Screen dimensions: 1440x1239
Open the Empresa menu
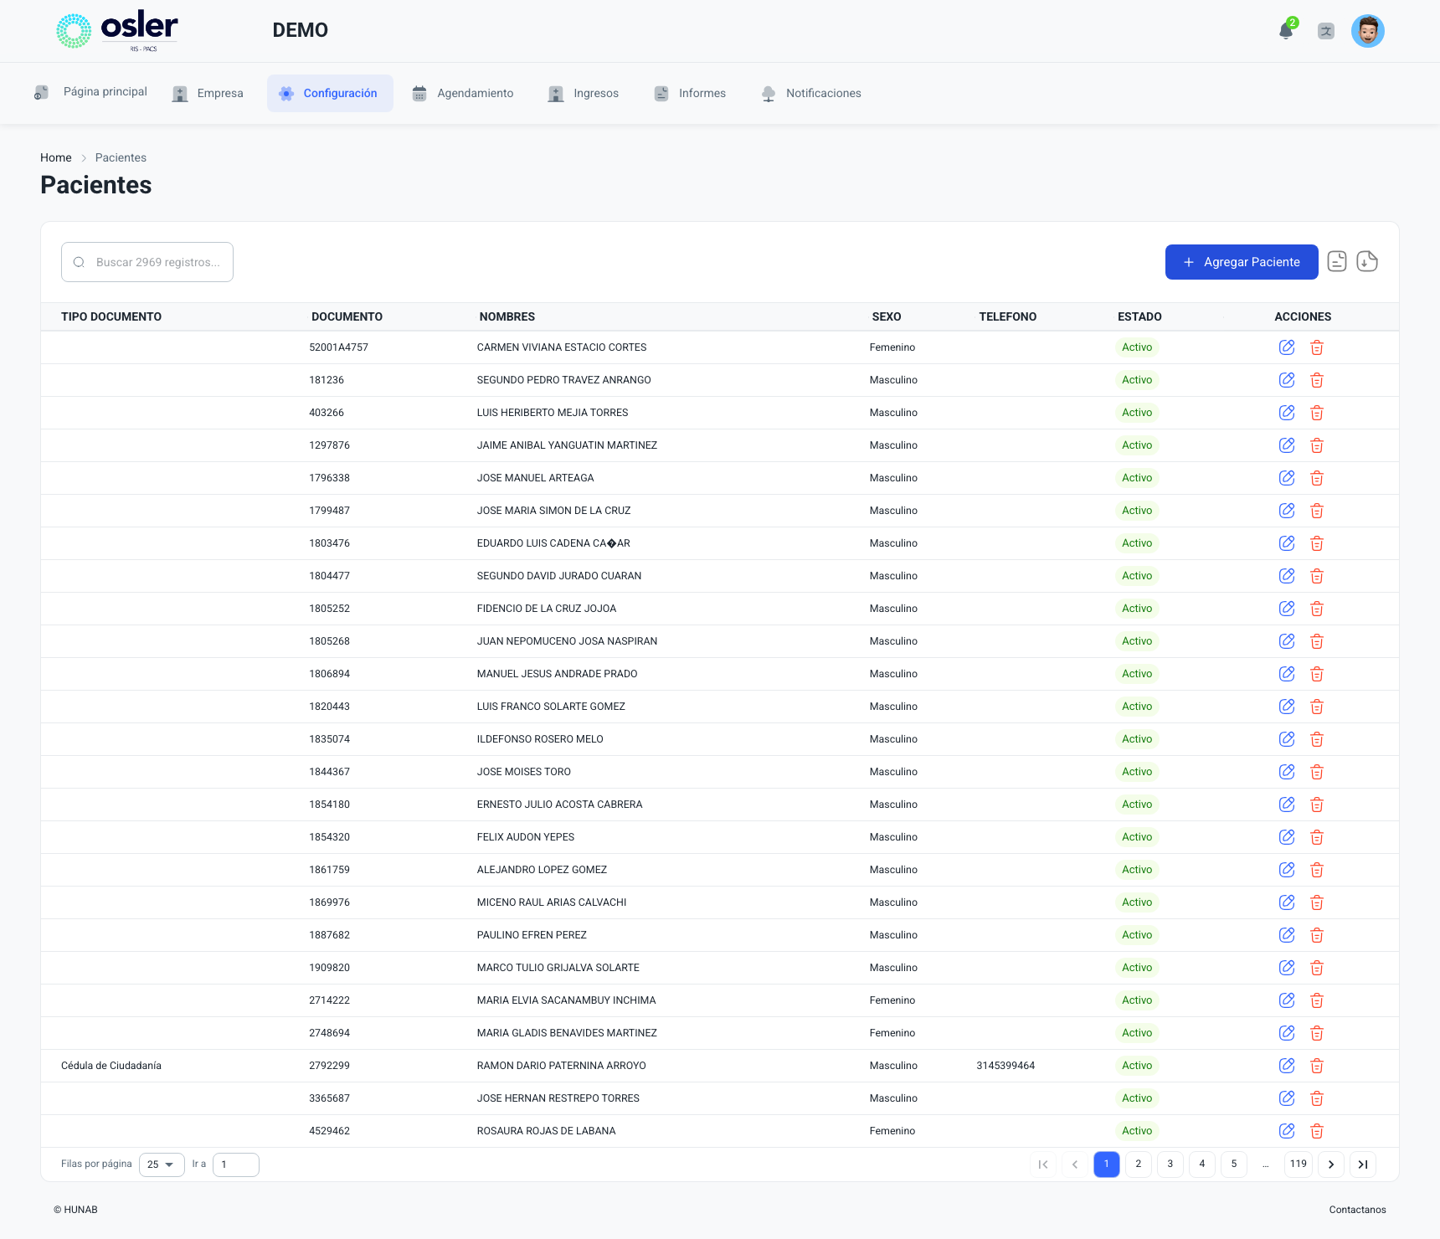[208, 93]
